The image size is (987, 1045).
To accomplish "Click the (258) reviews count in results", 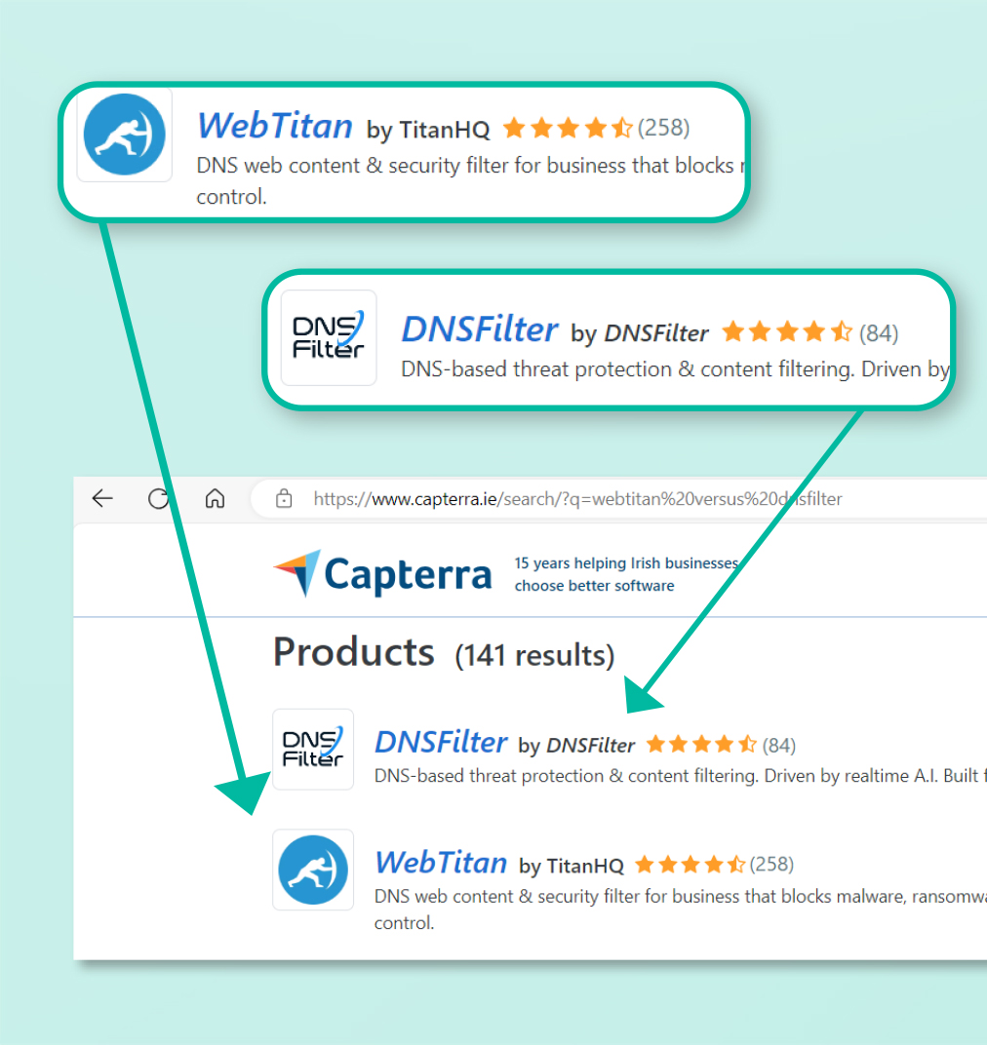I will tap(771, 865).
